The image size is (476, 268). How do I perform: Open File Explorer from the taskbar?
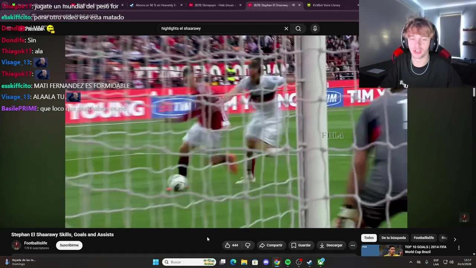pyautogui.click(x=244, y=262)
